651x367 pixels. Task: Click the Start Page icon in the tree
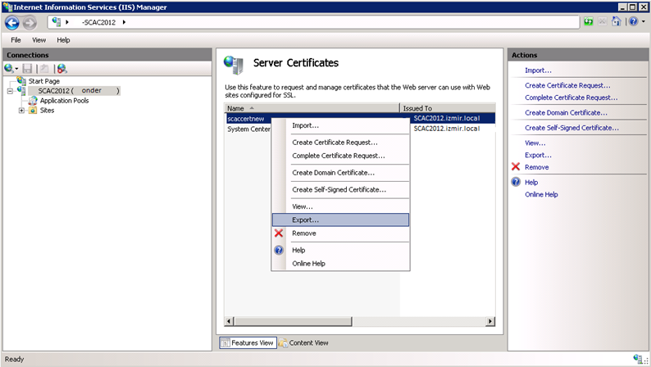click(21, 80)
